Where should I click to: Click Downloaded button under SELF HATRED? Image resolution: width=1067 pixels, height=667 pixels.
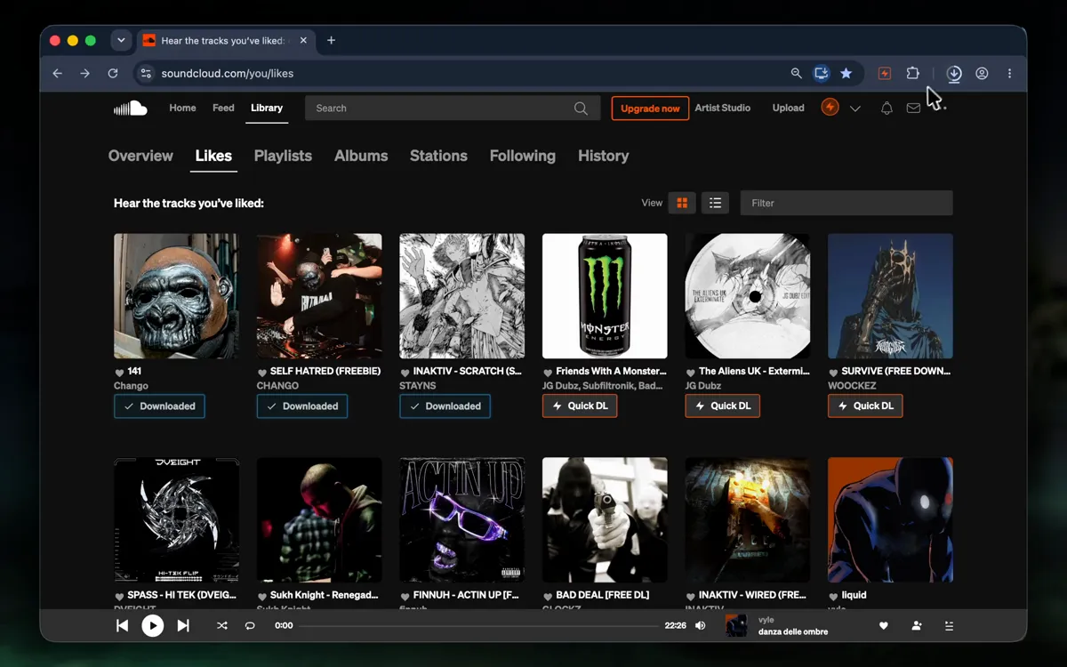tap(302, 406)
